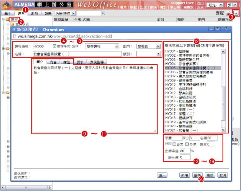
Task: Select HY011 - 合唱訓練 in list
Action: tap(193, 89)
